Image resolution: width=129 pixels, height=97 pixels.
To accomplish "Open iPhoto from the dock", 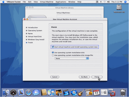I will (59, 93).
